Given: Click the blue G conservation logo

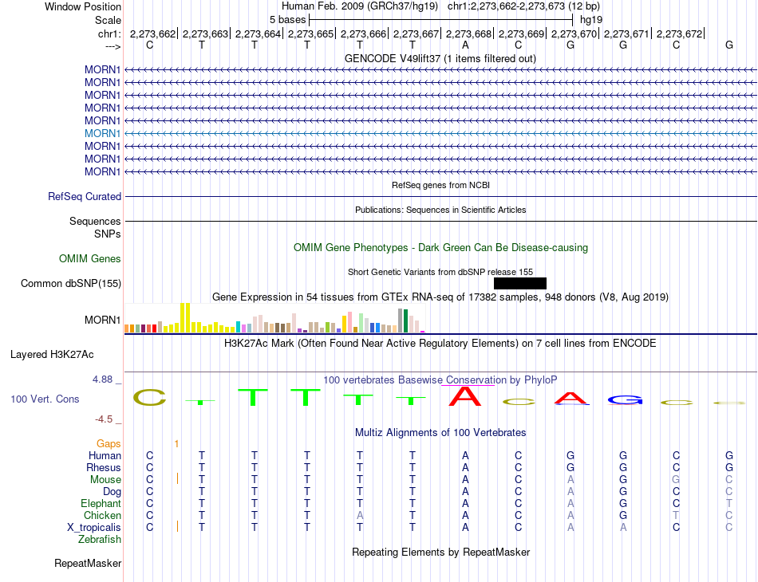Looking at the screenshot, I should point(625,400).
